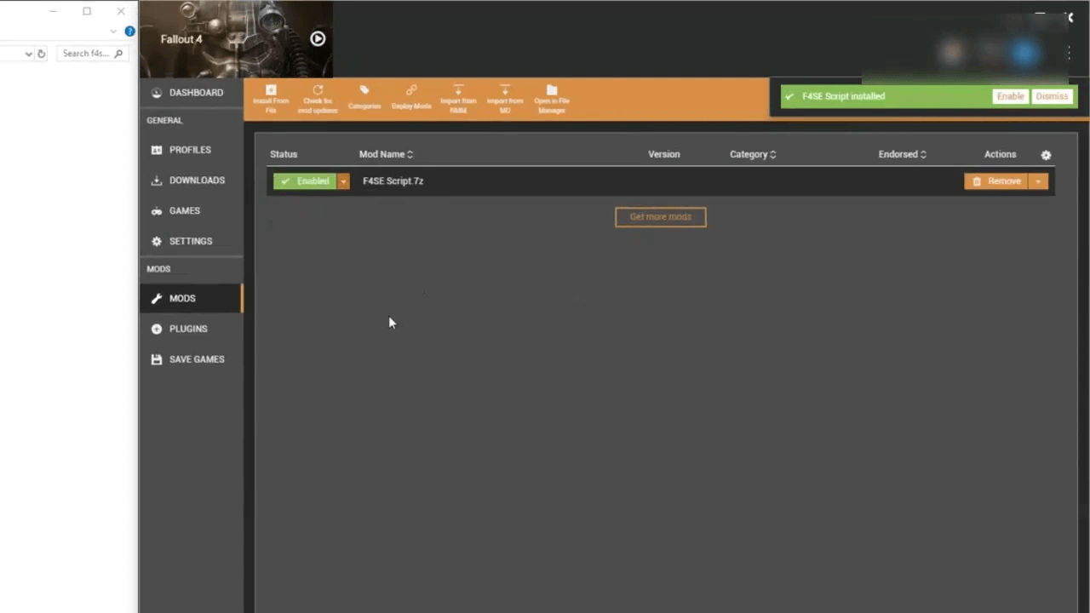Open the Plugins page
Image resolution: width=1090 pixels, height=613 pixels.
[192, 329]
